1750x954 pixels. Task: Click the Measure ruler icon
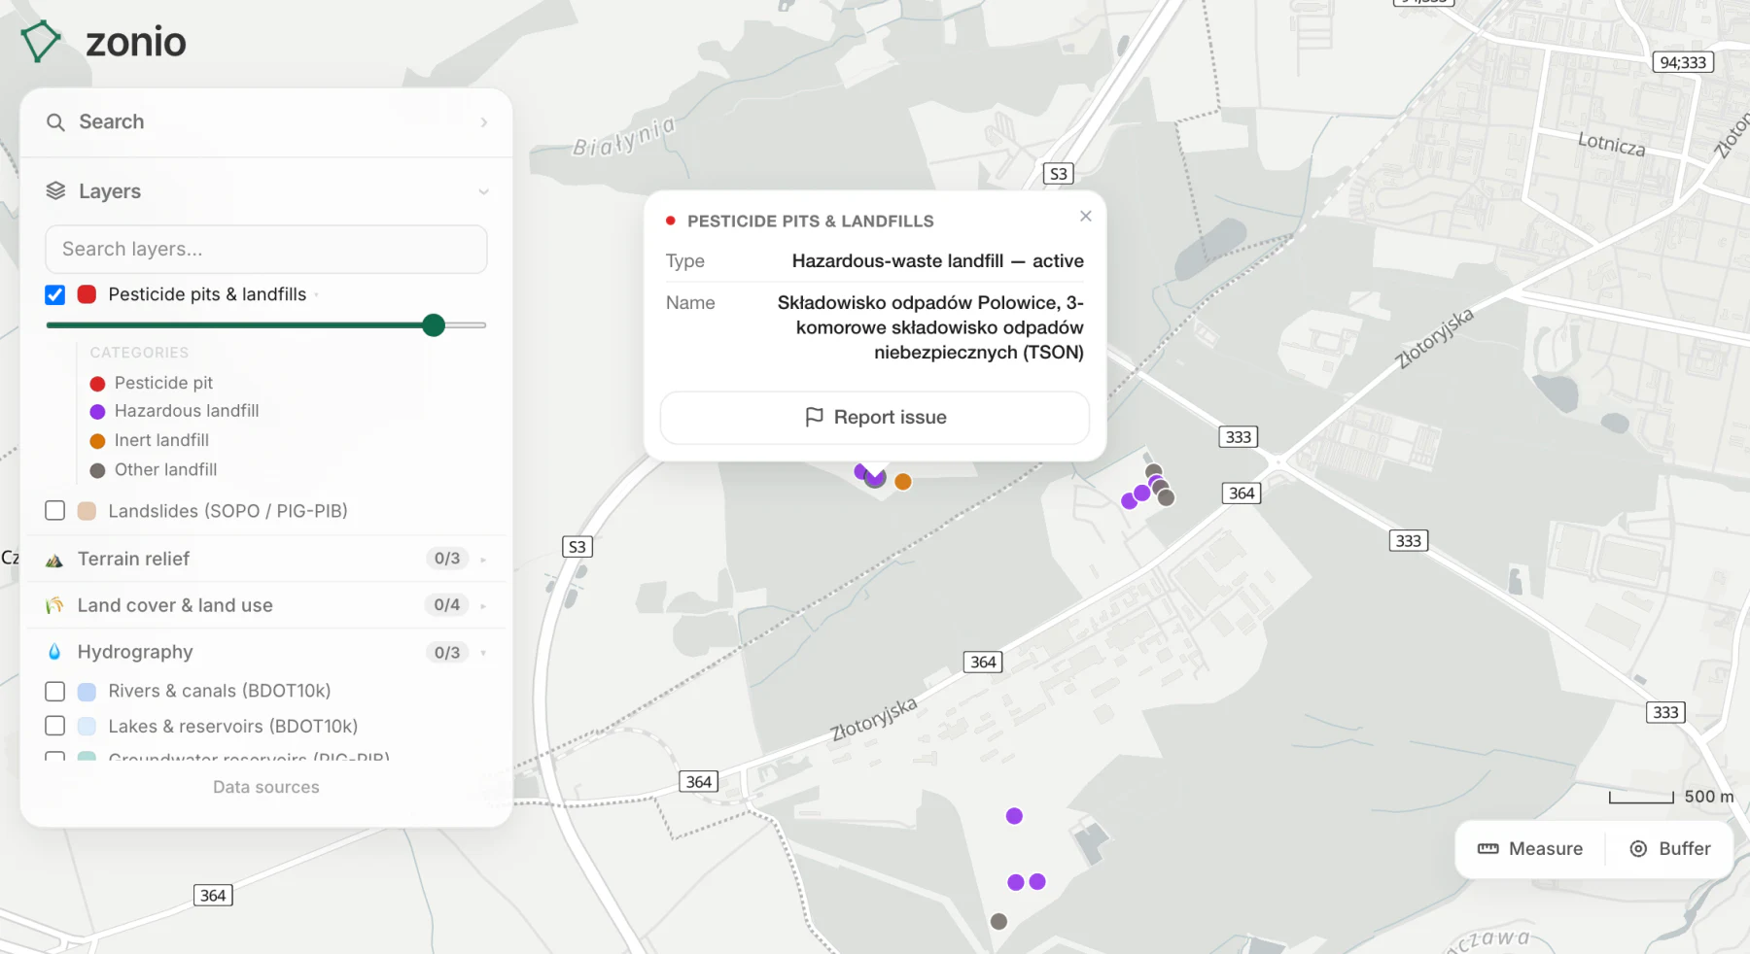(x=1487, y=849)
